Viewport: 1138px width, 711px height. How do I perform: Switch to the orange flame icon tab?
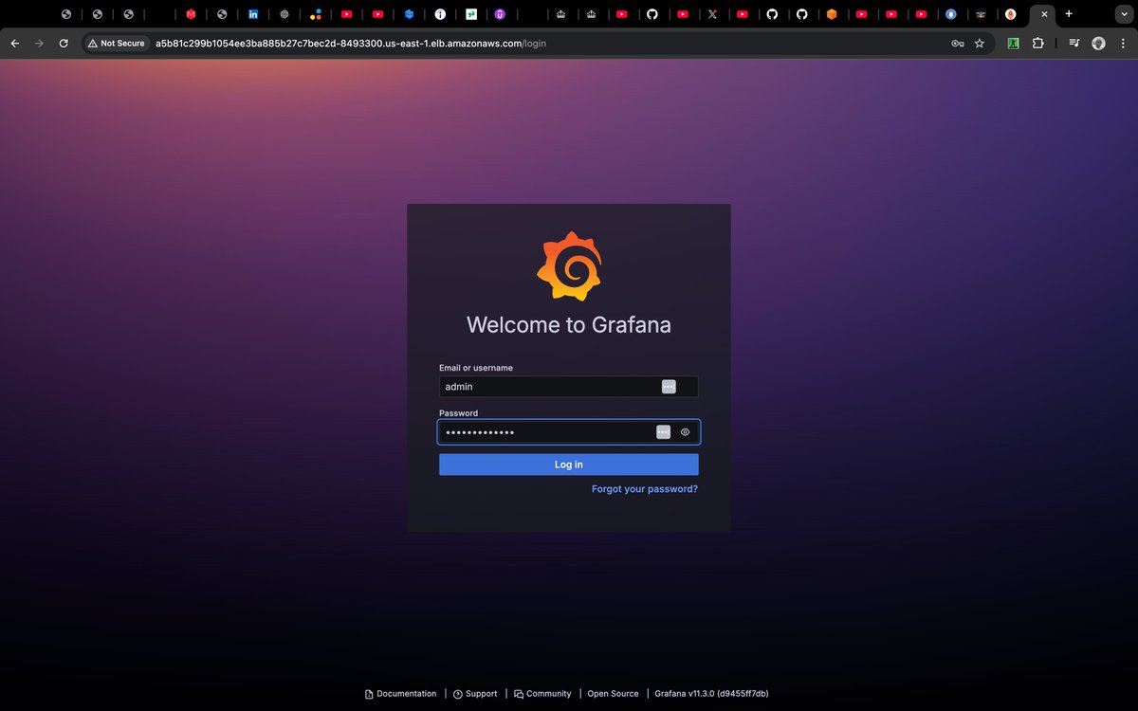pyautogui.click(x=1011, y=14)
